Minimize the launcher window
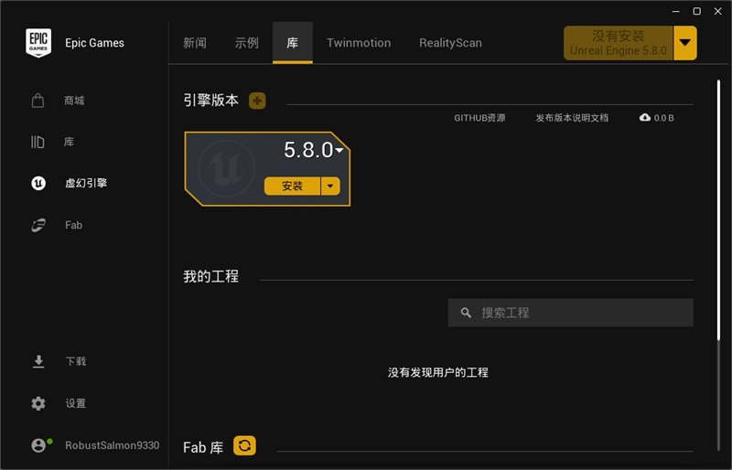The height and width of the screenshot is (470, 732). point(675,11)
